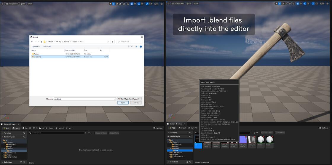Open Show flags menu in left viewport

point(30,4)
